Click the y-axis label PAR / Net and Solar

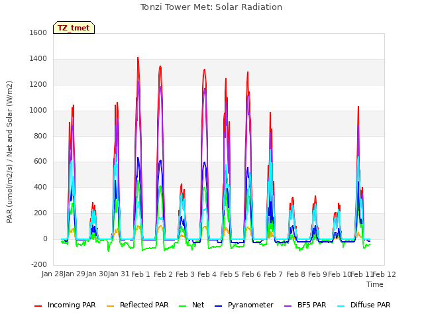pyautogui.click(x=9, y=152)
